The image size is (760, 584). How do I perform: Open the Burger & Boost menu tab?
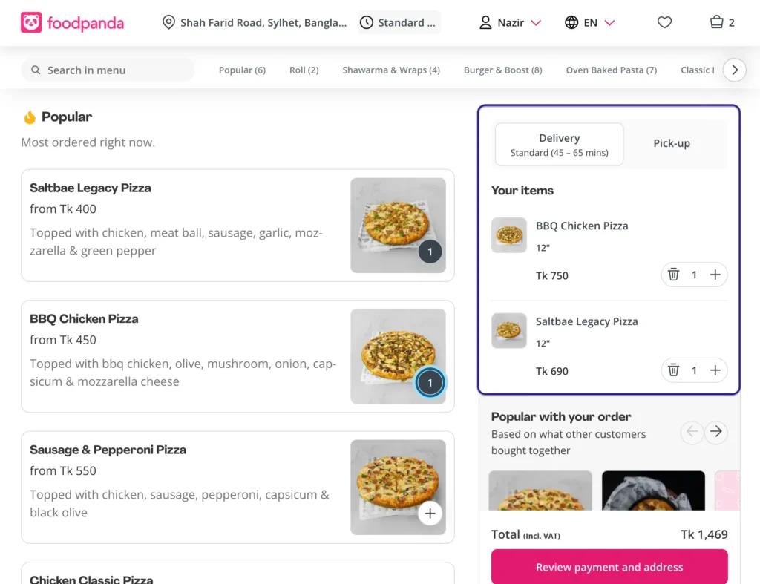point(502,70)
